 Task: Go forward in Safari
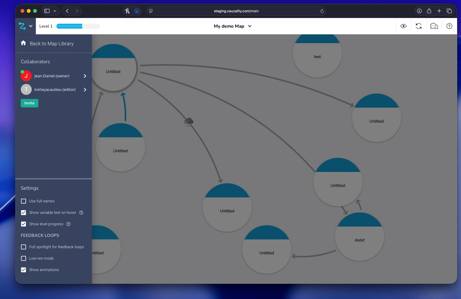77,11
